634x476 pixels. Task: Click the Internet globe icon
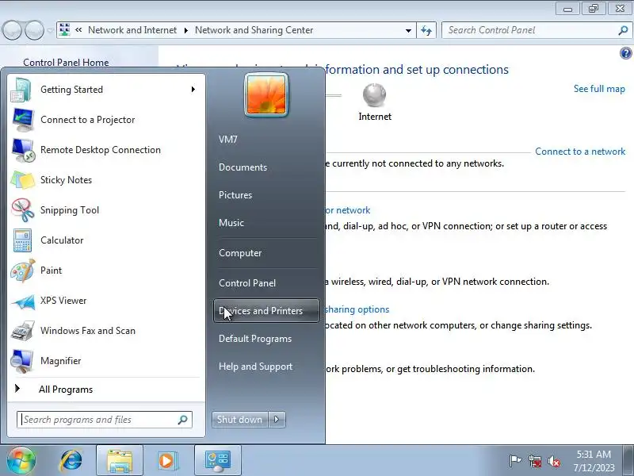tap(374, 95)
